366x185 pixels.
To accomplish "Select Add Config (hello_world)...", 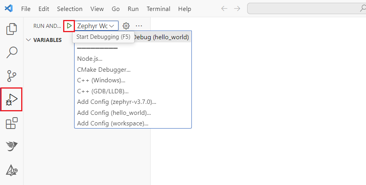I will click(133, 112).
